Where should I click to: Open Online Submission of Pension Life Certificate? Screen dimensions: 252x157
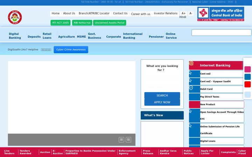pos(217,130)
